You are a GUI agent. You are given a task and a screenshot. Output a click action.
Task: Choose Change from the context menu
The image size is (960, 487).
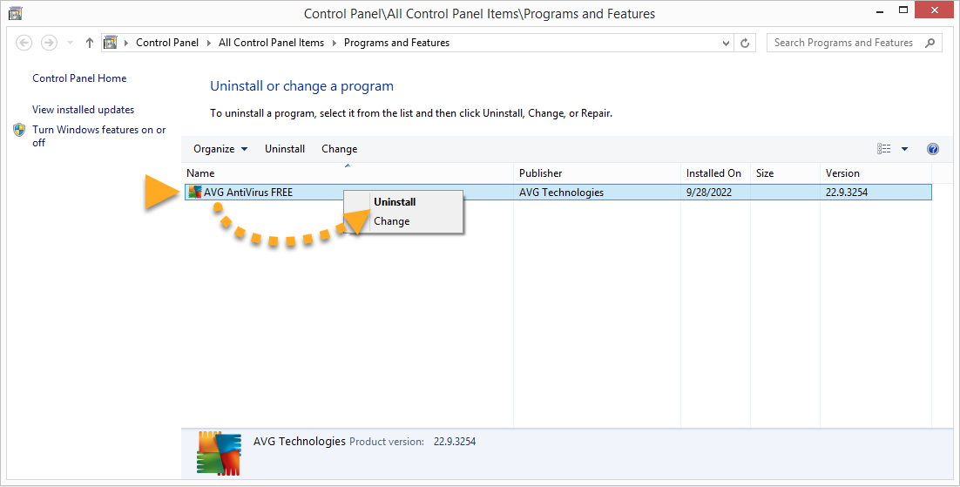[391, 221]
